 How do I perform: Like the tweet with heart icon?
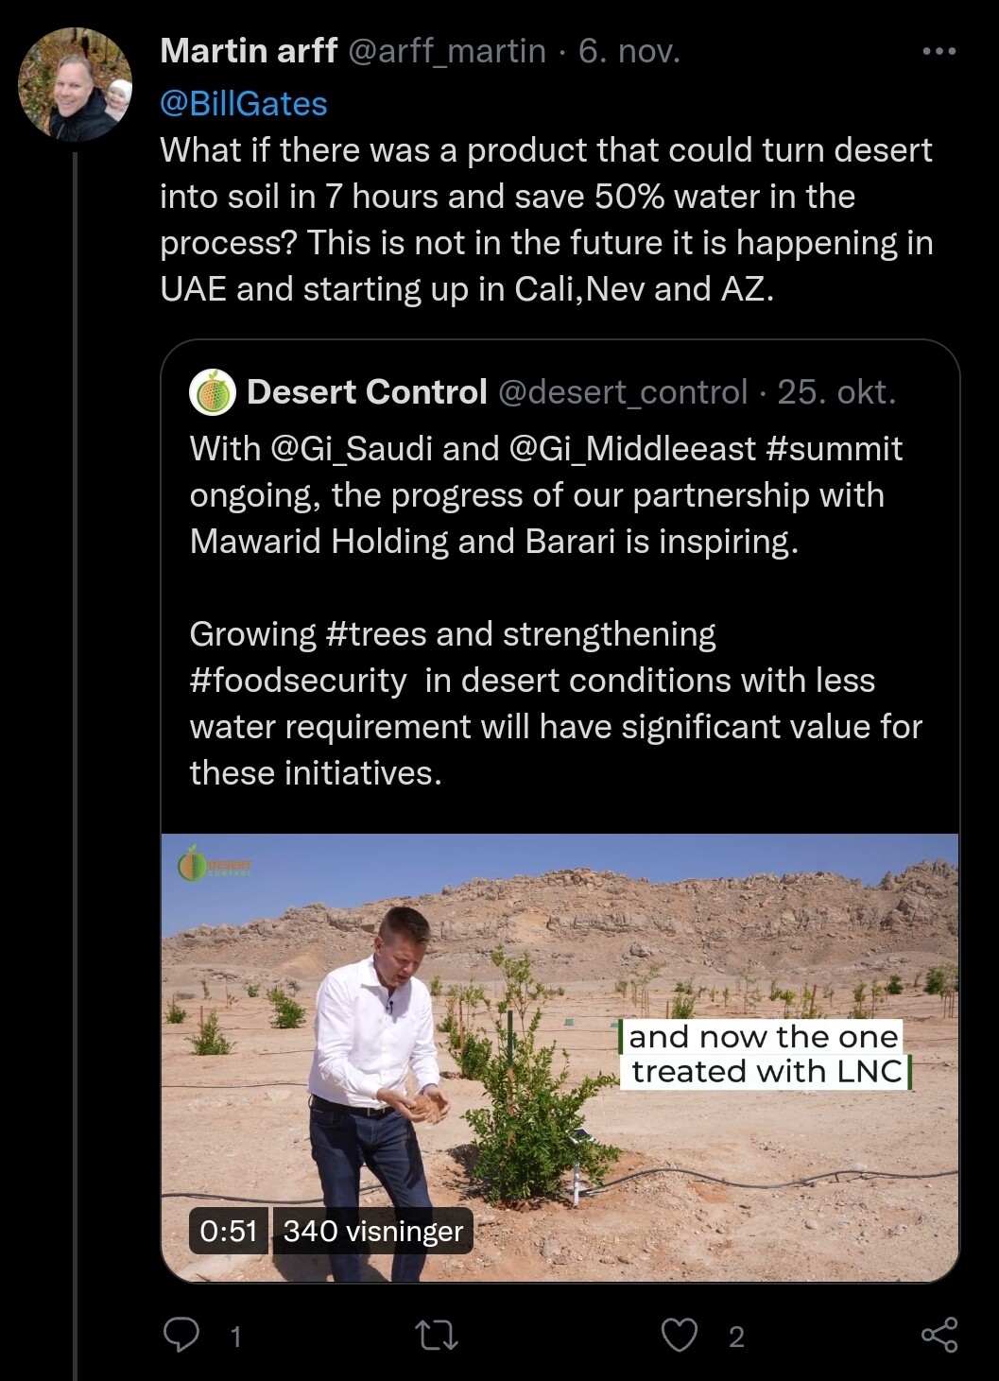tap(679, 1336)
